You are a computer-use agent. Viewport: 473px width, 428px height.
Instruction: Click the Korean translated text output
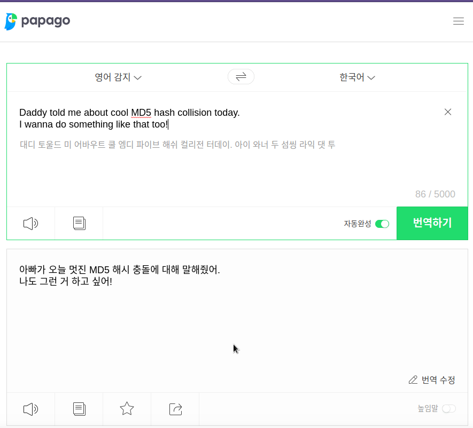tap(120, 275)
